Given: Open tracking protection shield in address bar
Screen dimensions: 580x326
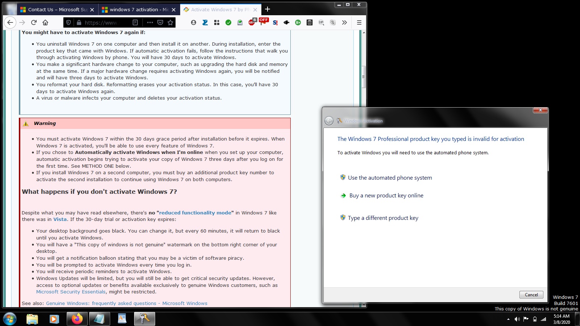Looking at the screenshot, I should click(69, 22).
